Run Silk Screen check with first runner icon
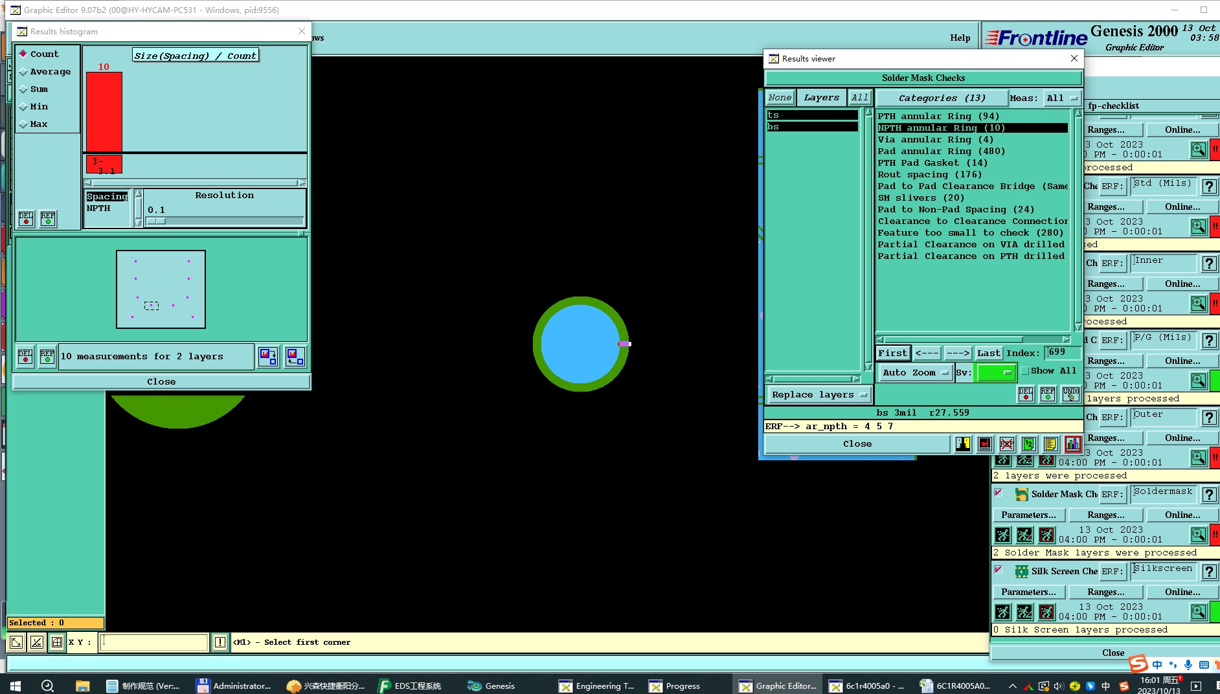 click(x=1002, y=612)
